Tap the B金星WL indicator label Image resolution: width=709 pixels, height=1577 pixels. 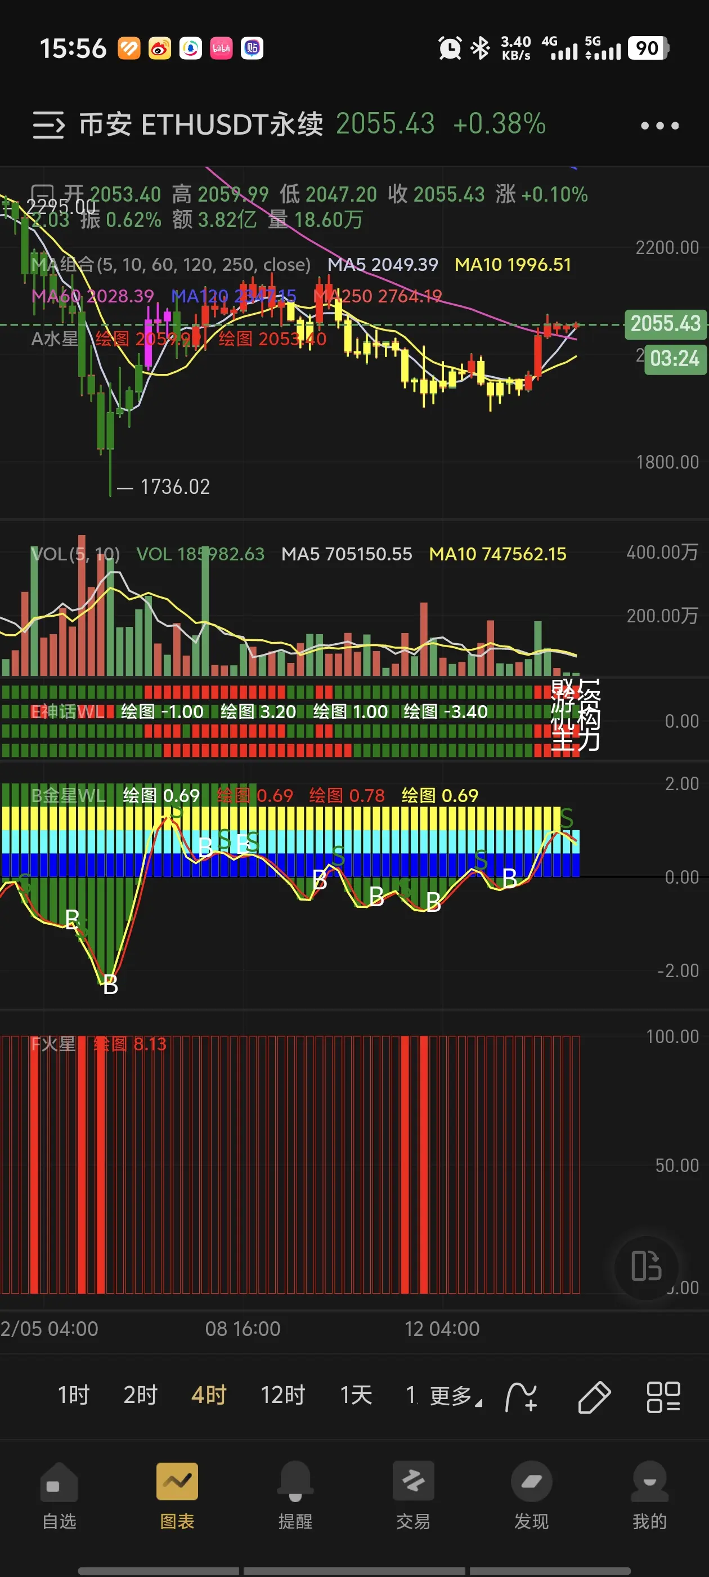click(x=68, y=795)
